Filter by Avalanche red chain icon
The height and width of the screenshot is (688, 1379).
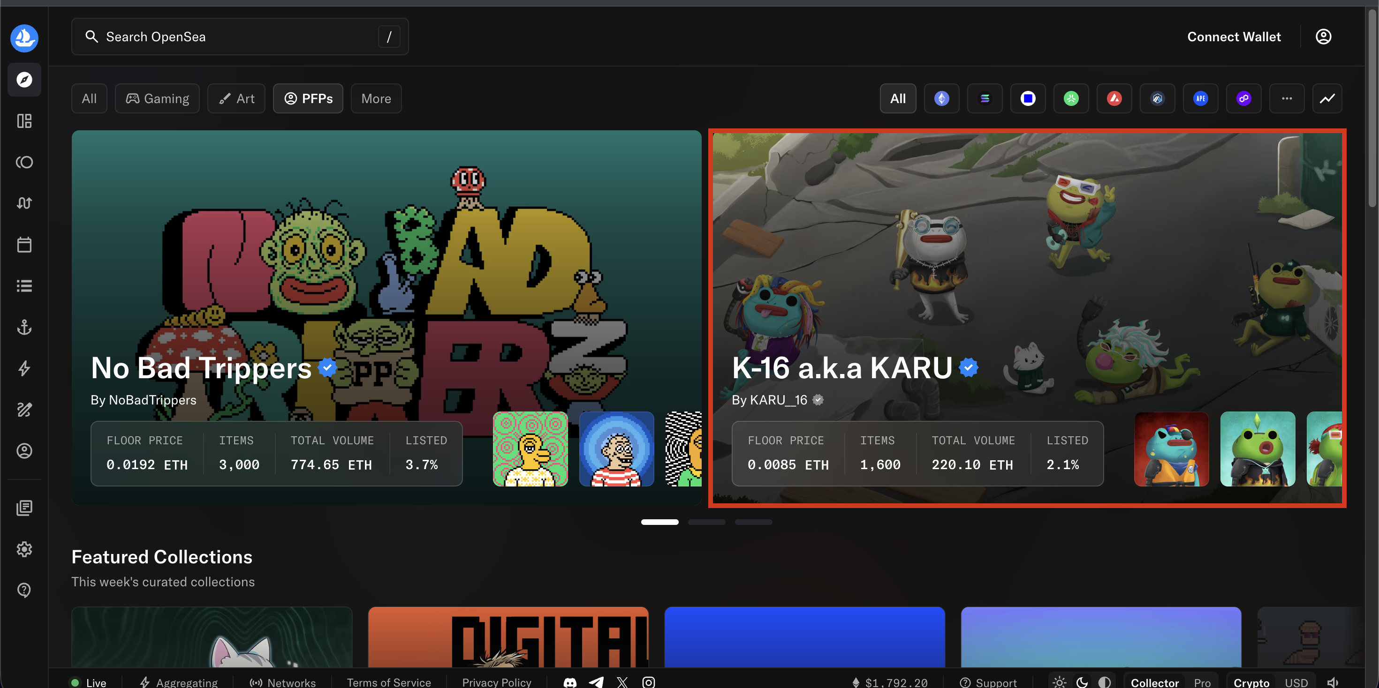[x=1114, y=98]
